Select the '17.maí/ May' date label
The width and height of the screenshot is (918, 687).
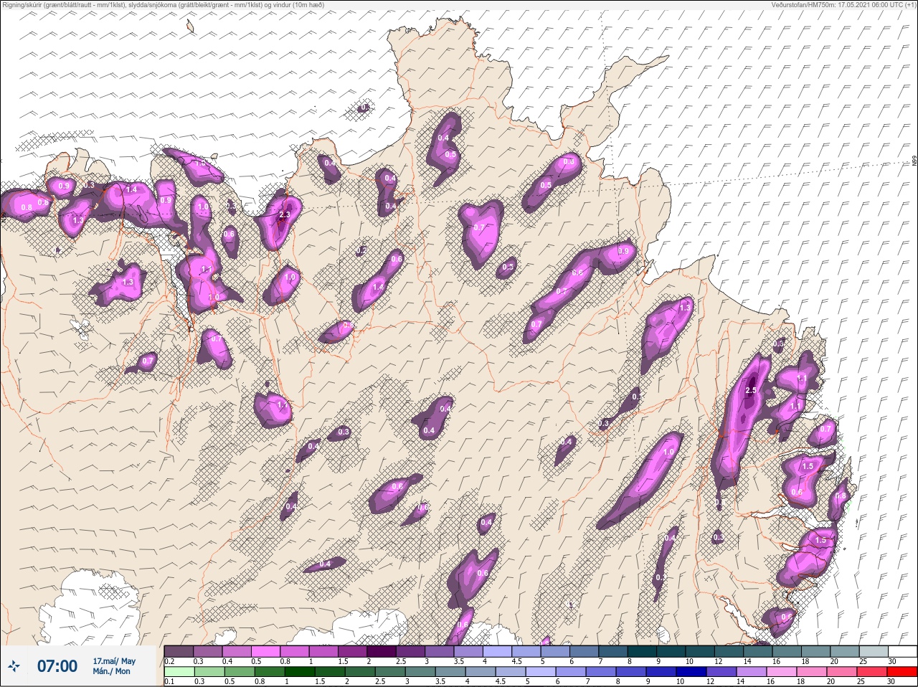[114, 661]
